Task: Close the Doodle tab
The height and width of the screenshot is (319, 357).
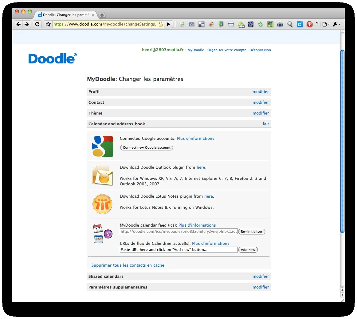Action: point(93,15)
